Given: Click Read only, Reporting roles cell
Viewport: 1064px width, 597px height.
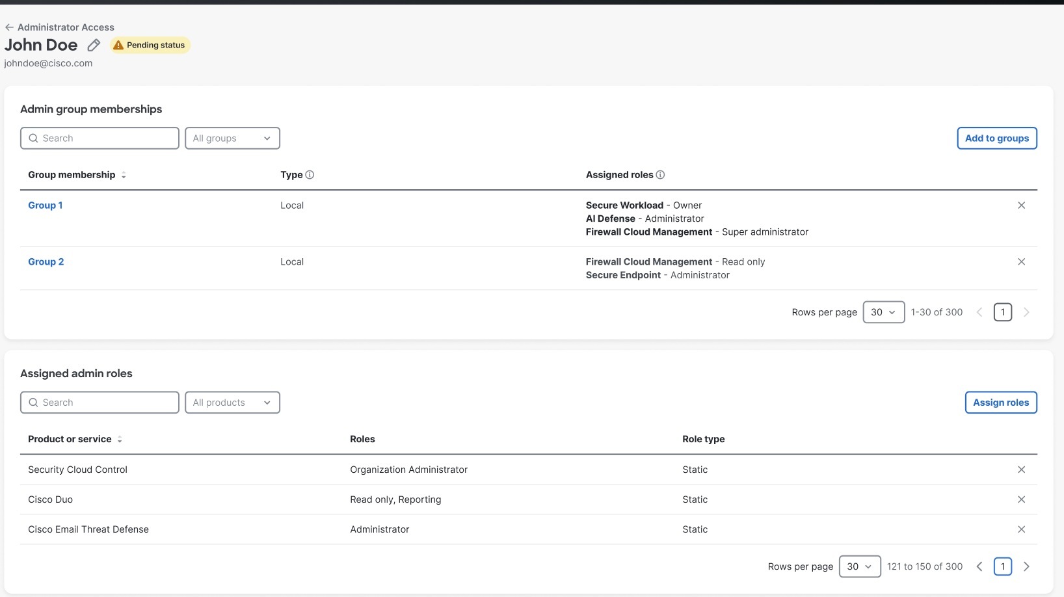Looking at the screenshot, I should 395,499.
